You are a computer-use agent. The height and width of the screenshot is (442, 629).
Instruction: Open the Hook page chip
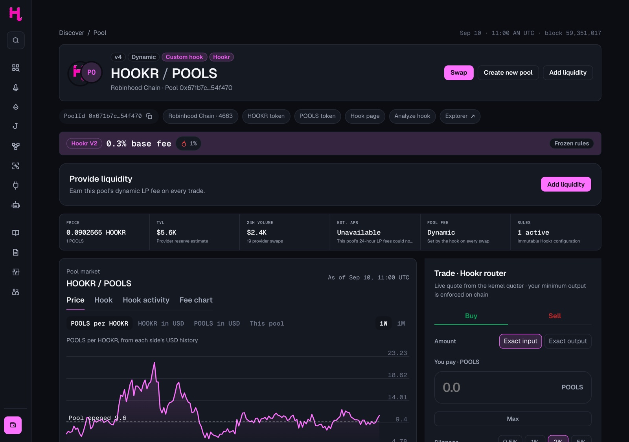coord(365,116)
